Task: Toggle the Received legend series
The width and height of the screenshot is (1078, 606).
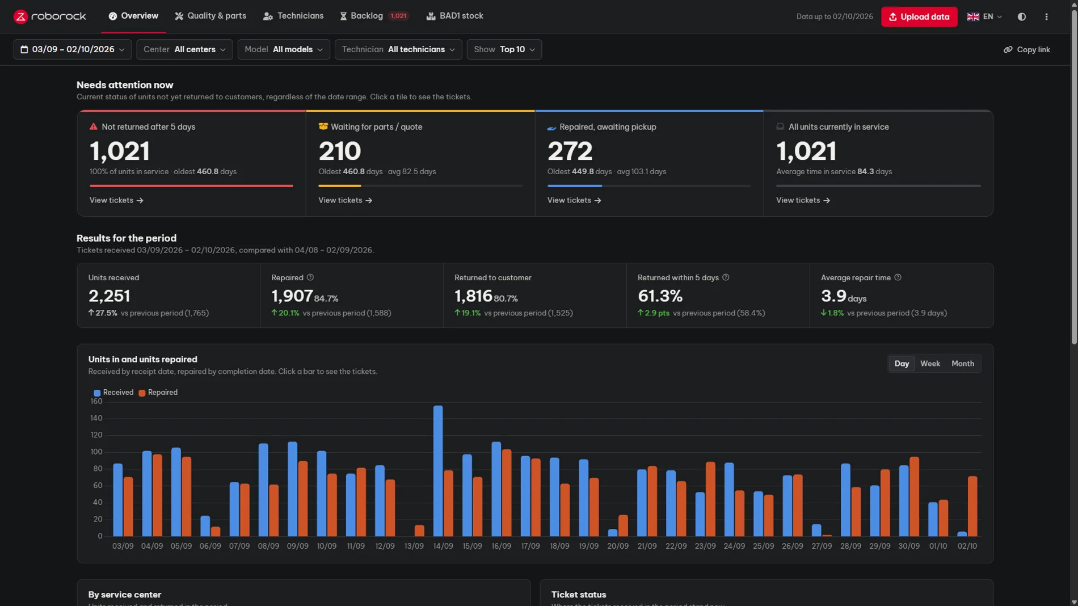Action: click(113, 393)
